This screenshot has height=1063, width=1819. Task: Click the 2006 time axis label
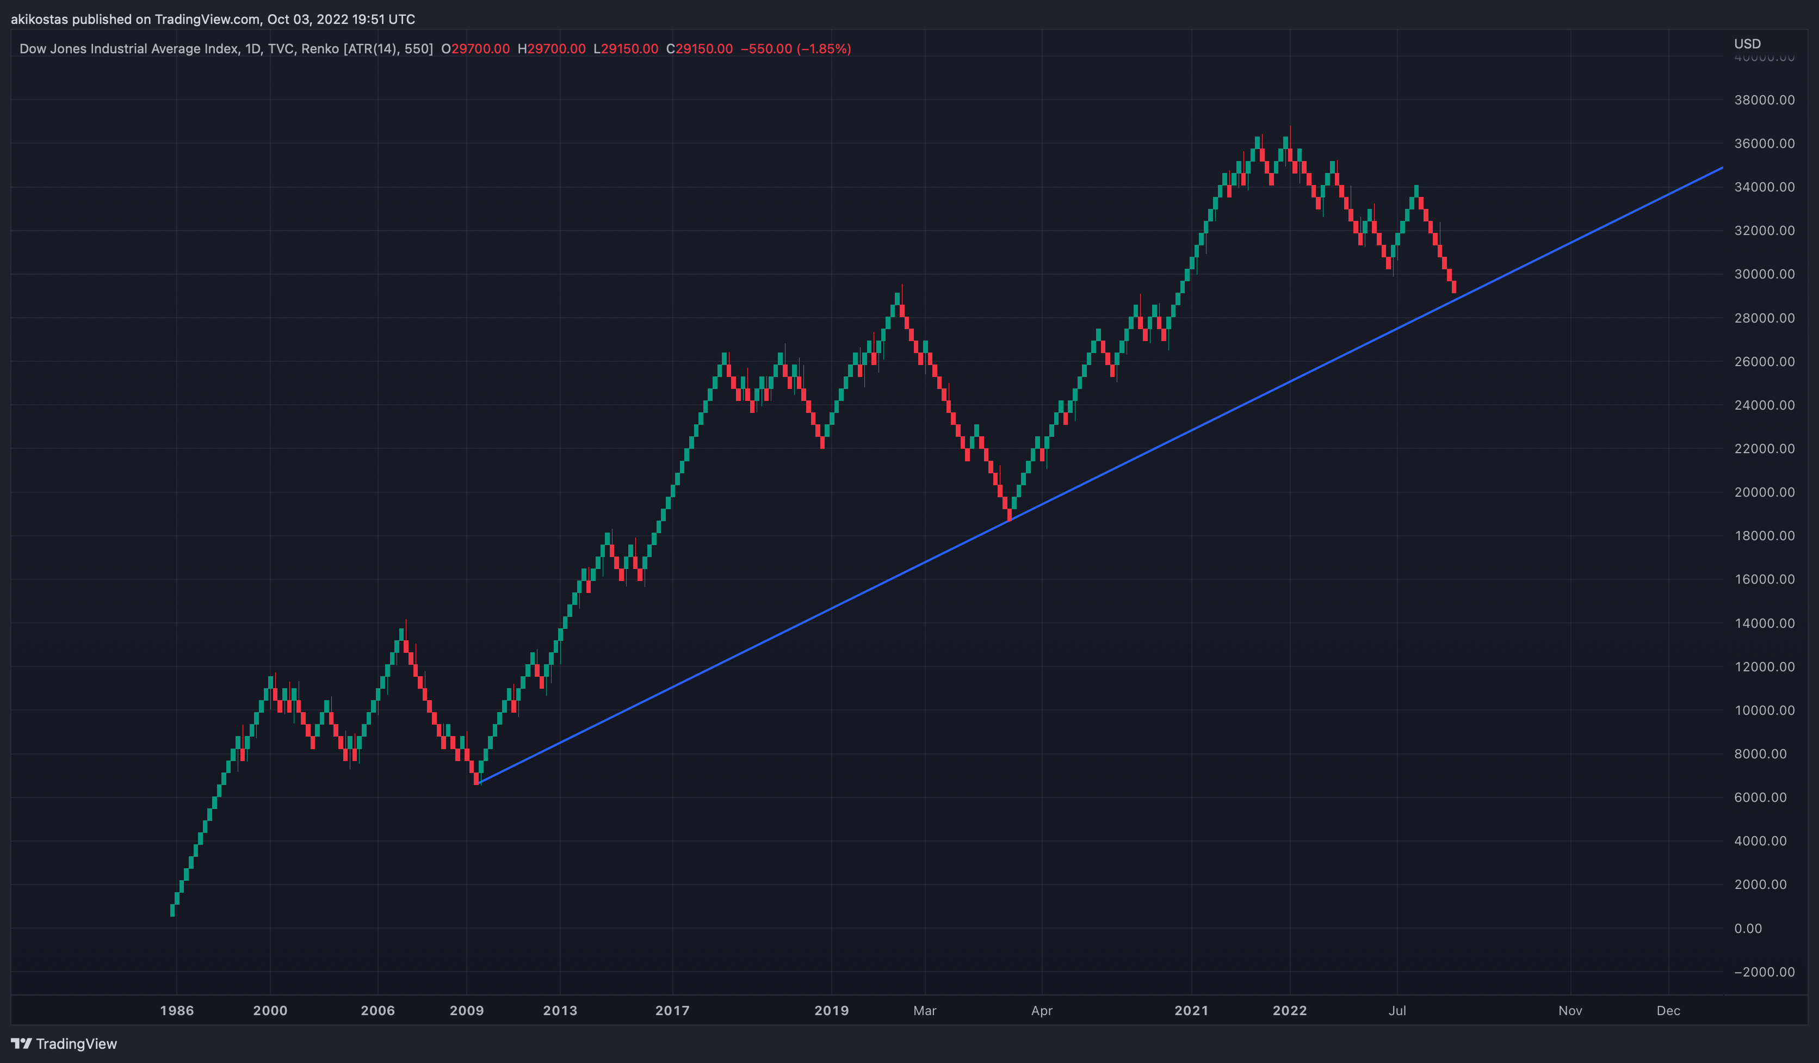(378, 1010)
